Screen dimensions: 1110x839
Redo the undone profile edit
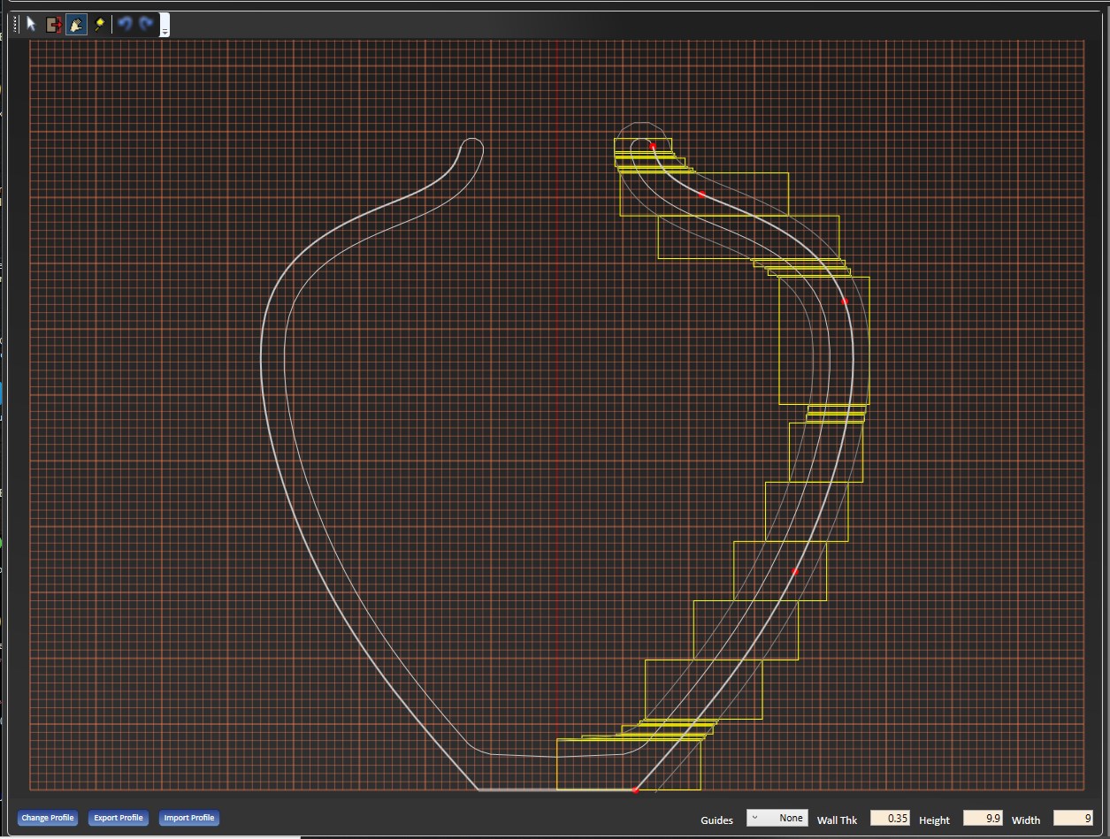pos(145,24)
